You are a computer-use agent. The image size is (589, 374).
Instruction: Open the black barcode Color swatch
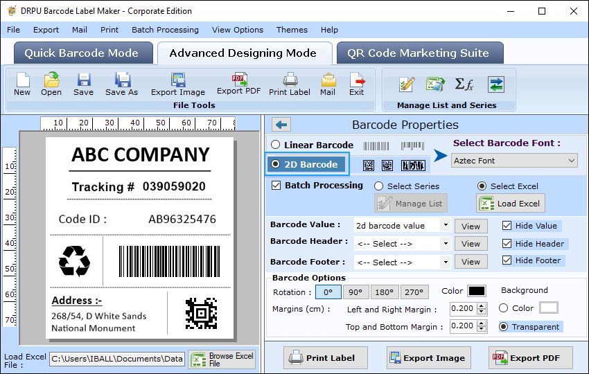click(x=477, y=291)
